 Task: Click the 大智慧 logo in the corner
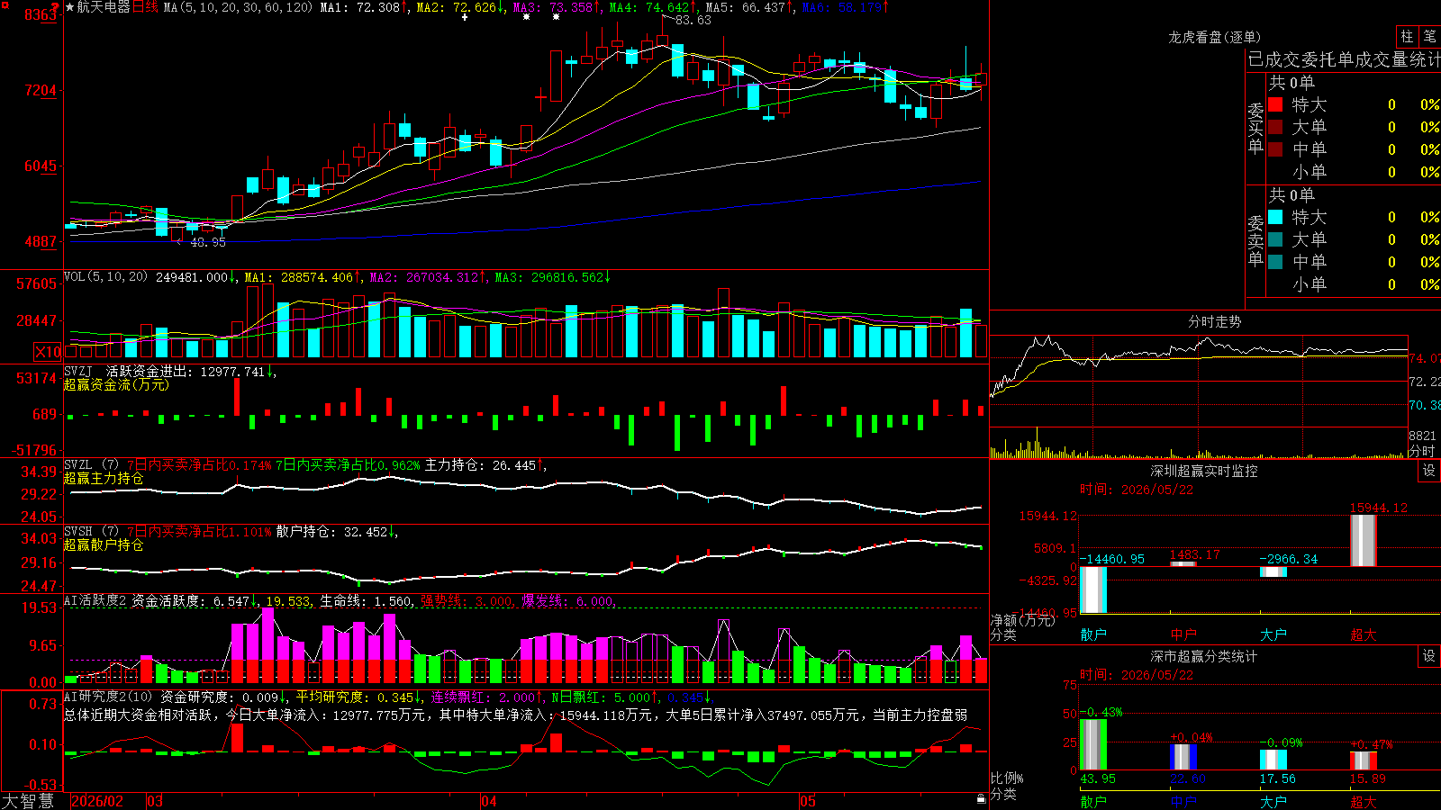(28, 801)
